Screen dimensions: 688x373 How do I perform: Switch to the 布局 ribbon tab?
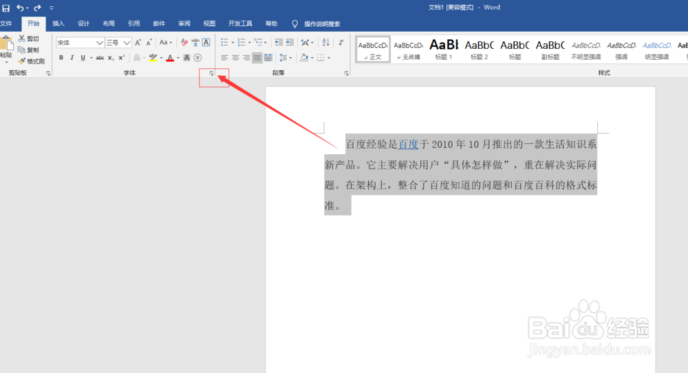click(x=109, y=23)
